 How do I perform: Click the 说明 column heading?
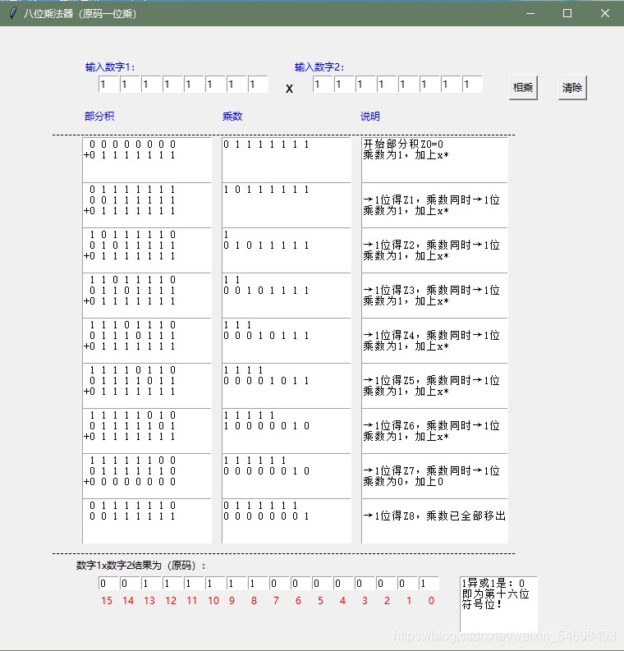coord(370,117)
